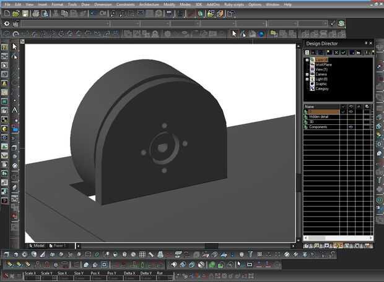384x282 pixels.
Task: Pin the Design Director panel
Action: [366, 43]
